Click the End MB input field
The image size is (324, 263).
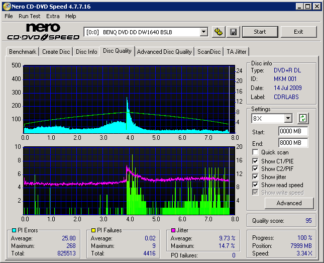293,143
